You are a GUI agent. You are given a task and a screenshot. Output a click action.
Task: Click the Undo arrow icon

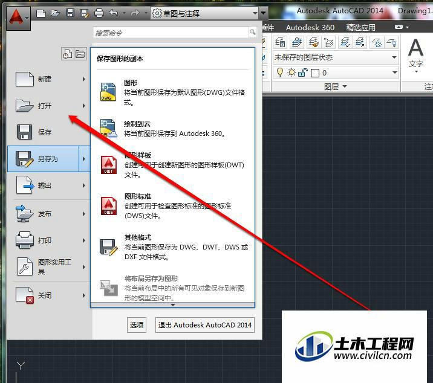pyautogui.click(x=114, y=13)
